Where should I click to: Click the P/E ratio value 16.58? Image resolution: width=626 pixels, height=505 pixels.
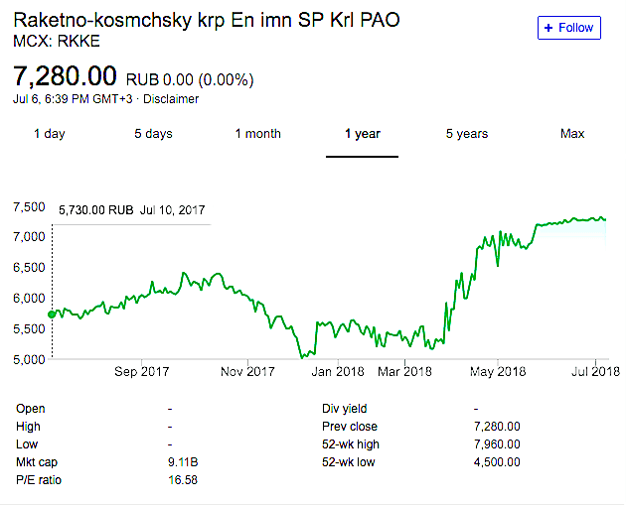182,480
